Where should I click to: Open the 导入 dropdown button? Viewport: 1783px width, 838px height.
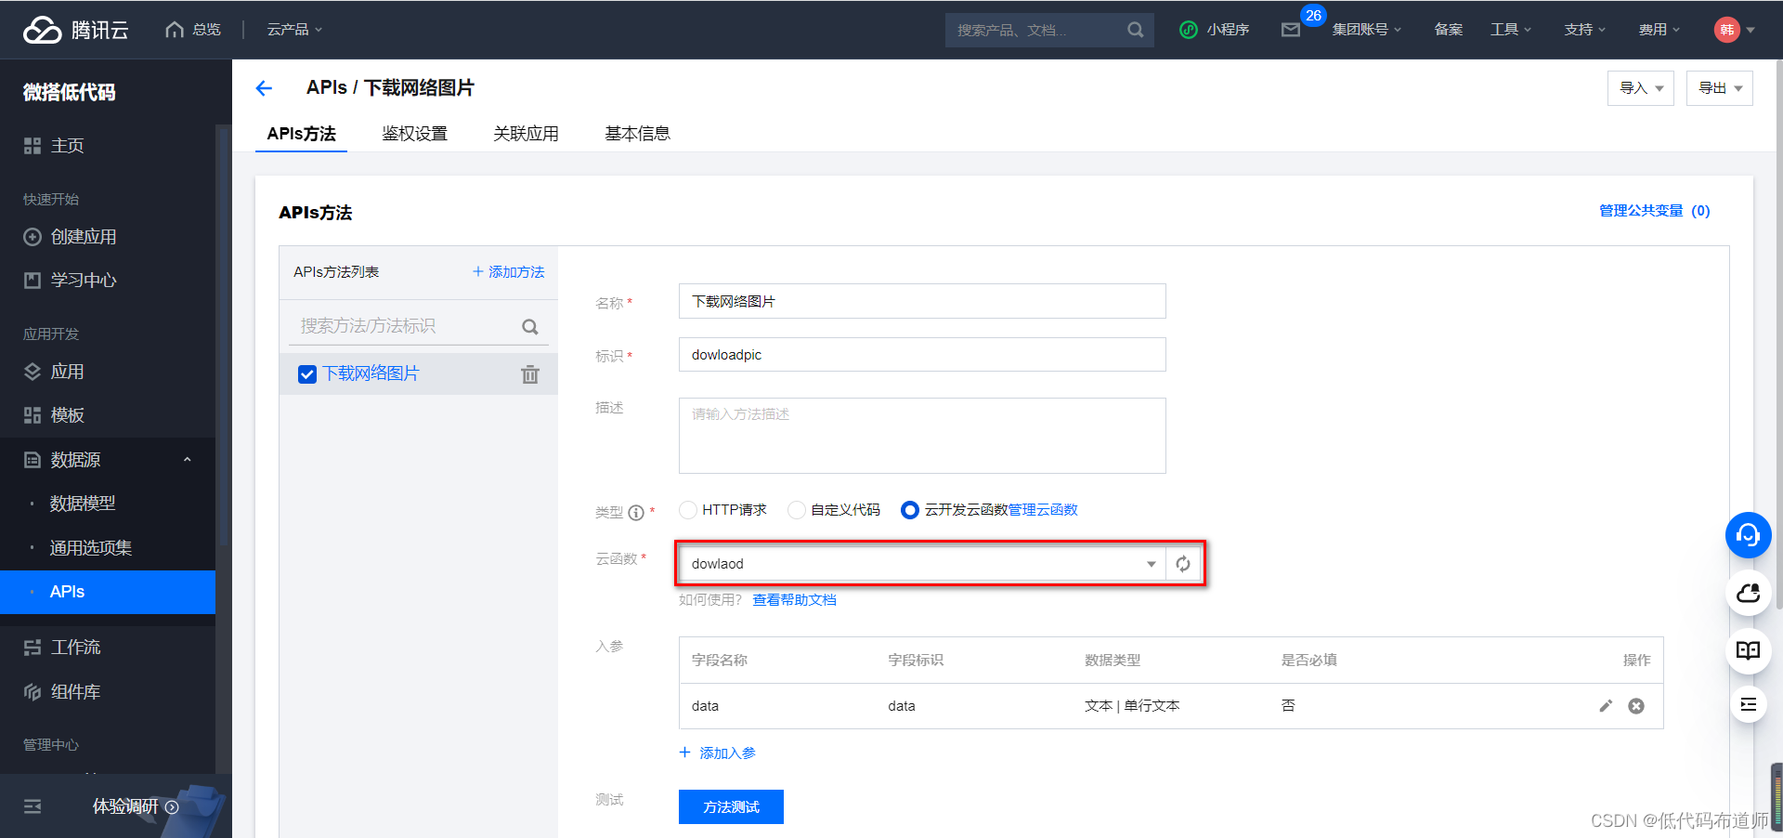coord(1641,88)
